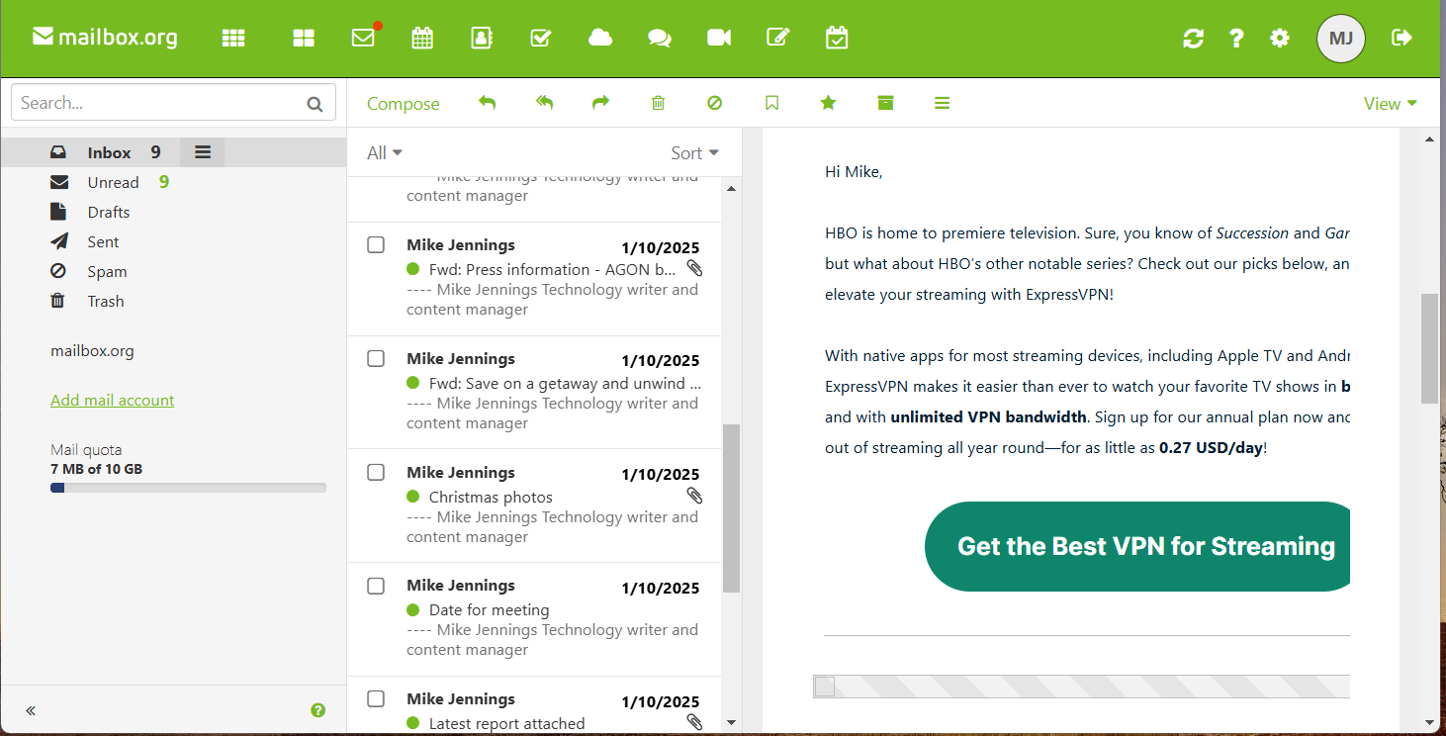Image resolution: width=1446 pixels, height=736 pixels.
Task: Click the bookmark flag icon
Action: pos(771,103)
